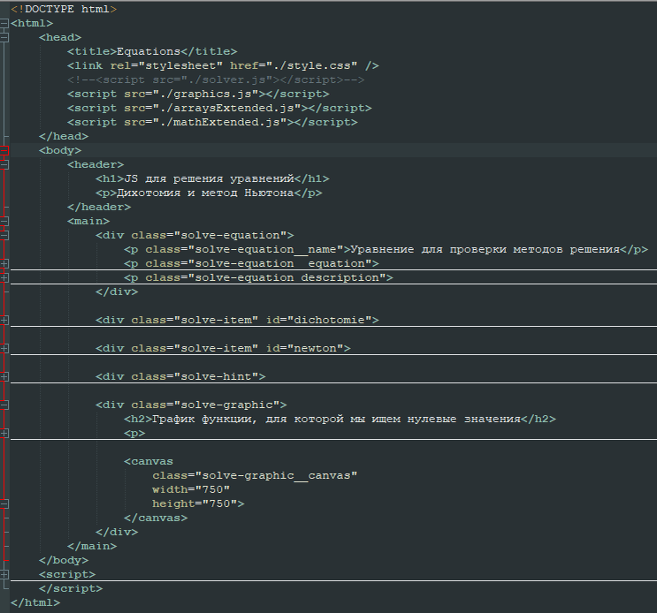
Task: Collapse the solve-graphic div fold marker
Action: [x=4, y=405]
